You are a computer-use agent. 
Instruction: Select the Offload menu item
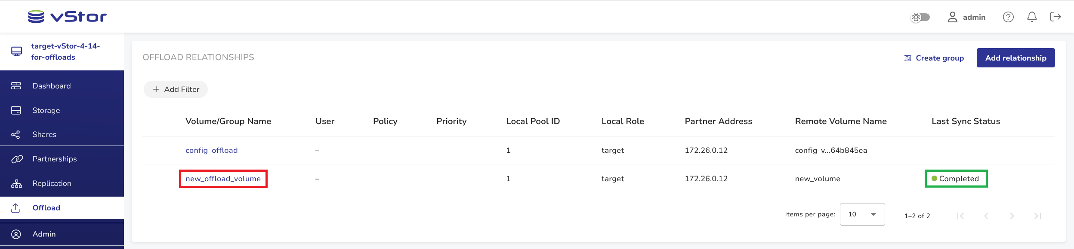(46, 208)
